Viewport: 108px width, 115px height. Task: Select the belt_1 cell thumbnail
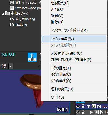point(35,91)
